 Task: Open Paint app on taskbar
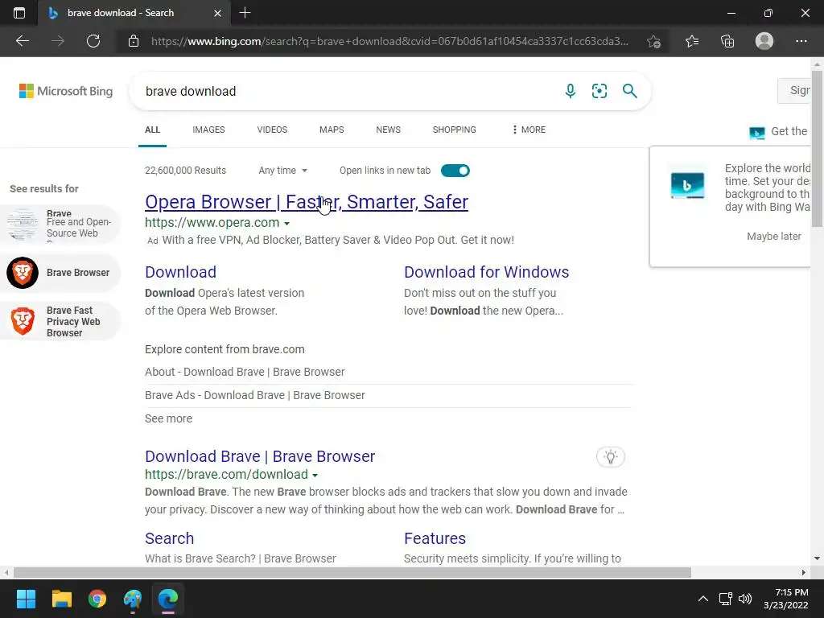133,599
